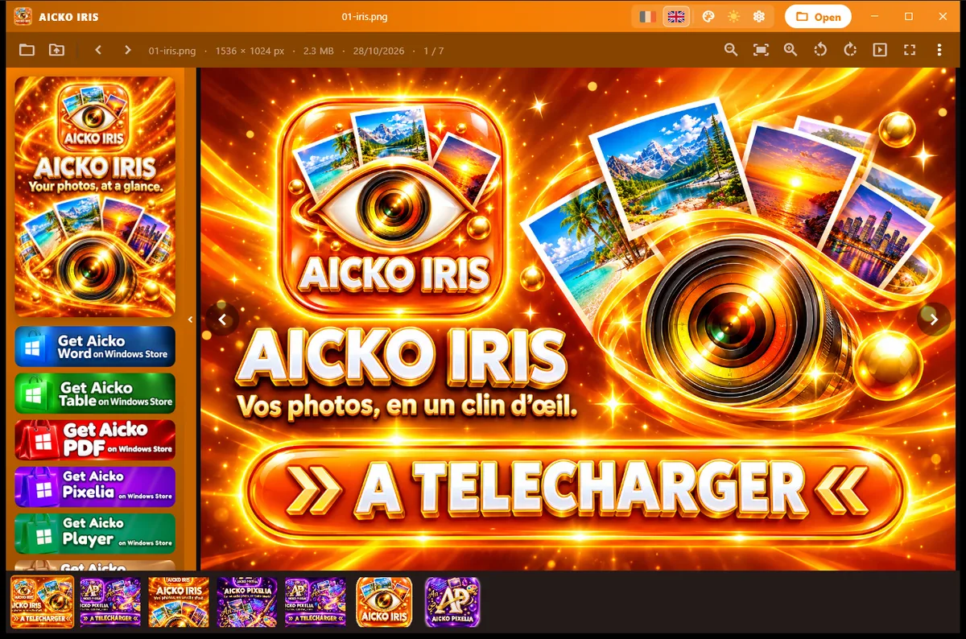Screen dimensions: 966x639
Task: Minimize the Aicko Iris window
Action: [874, 16]
